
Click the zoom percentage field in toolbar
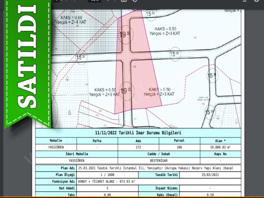click(x=96, y=1)
